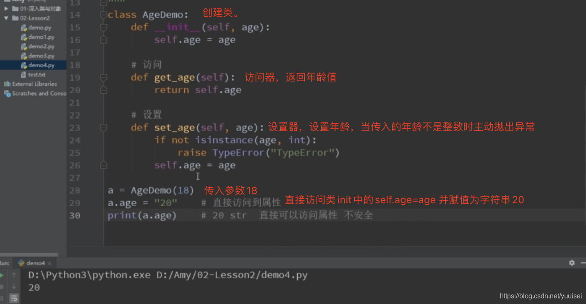Select the 01-深入类与对象 folder
The image size is (586, 304).
pyautogui.click(x=37, y=9)
